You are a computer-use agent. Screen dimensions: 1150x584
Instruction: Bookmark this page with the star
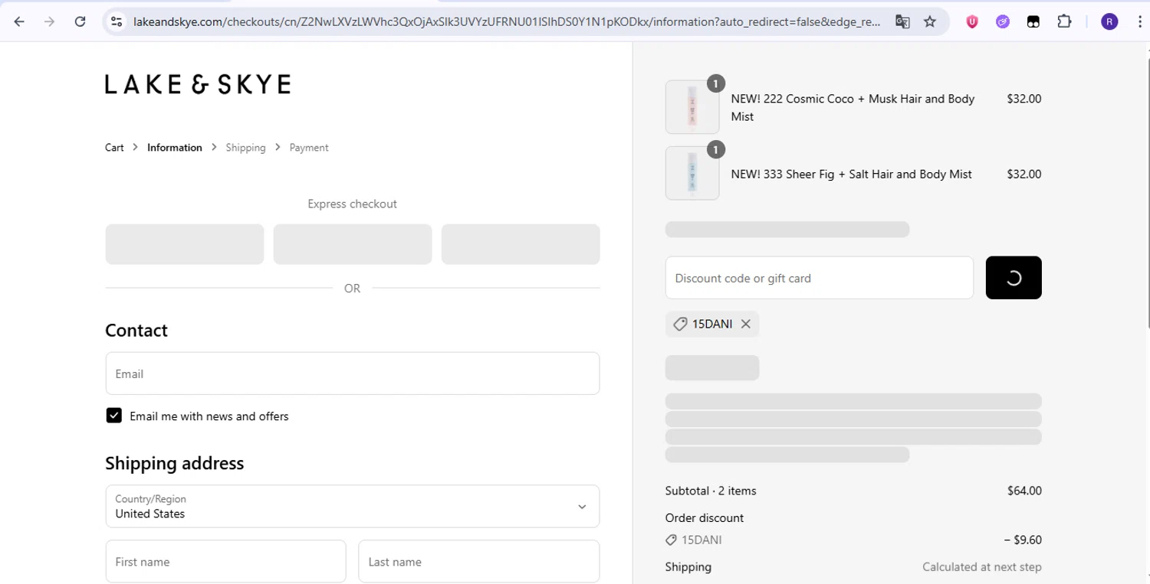click(930, 21)
